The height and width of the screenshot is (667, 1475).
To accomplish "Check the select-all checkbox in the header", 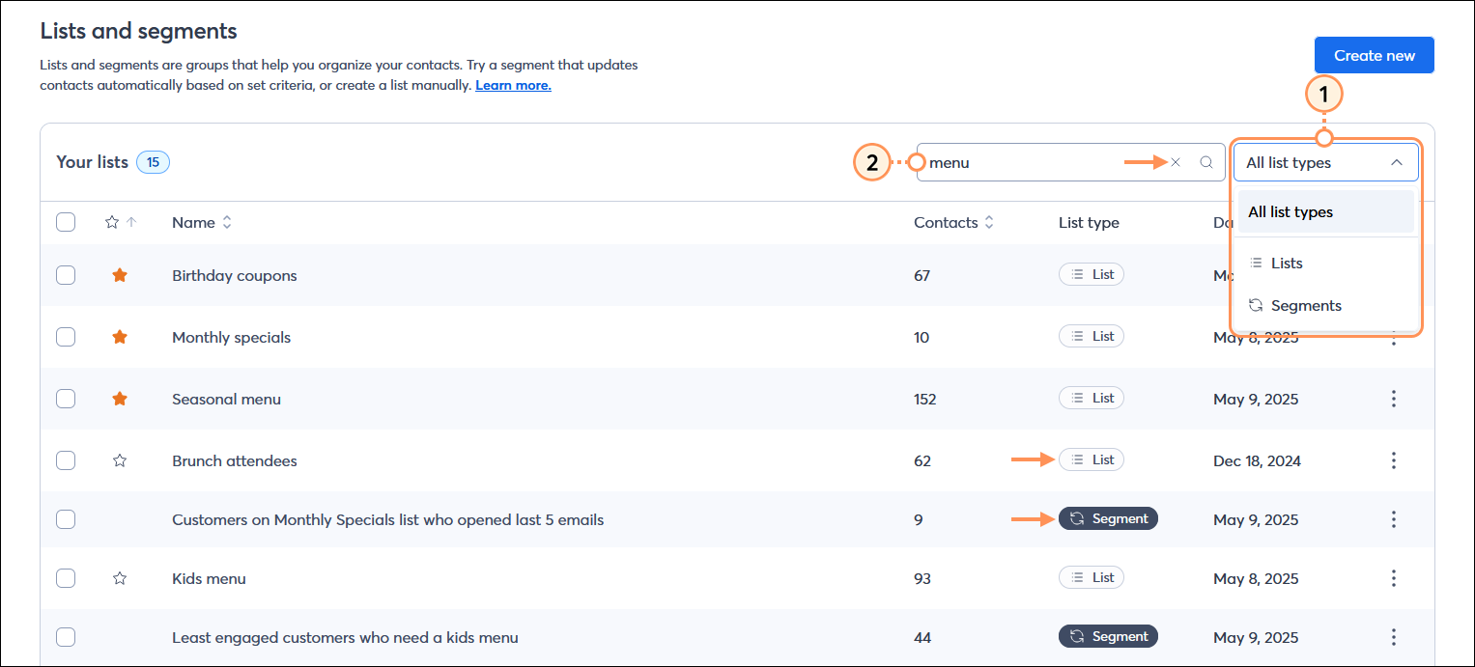I will coord(65,221).
